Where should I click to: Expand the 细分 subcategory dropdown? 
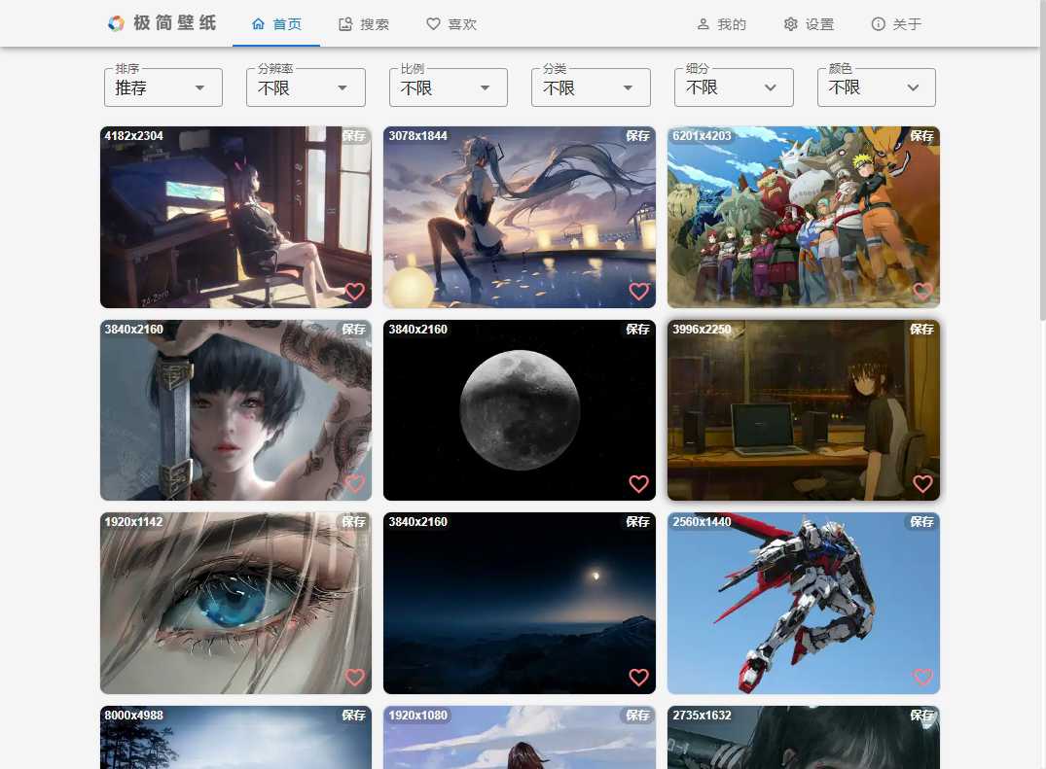734,87
